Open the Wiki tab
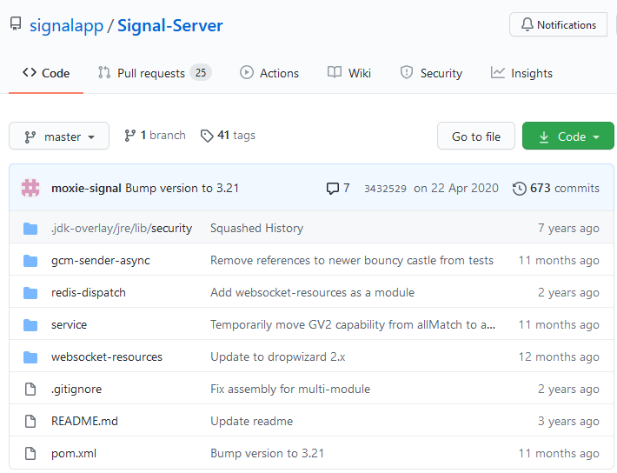 349,73
